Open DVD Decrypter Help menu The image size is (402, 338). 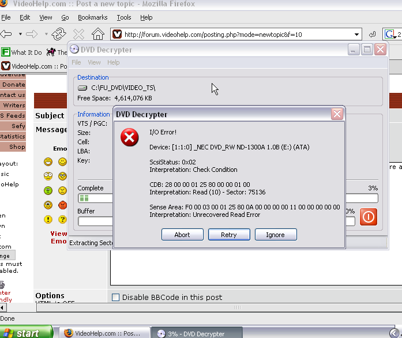[113, 62]
